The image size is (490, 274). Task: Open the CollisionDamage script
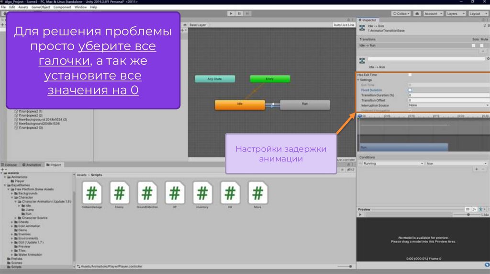click(92, 194)
